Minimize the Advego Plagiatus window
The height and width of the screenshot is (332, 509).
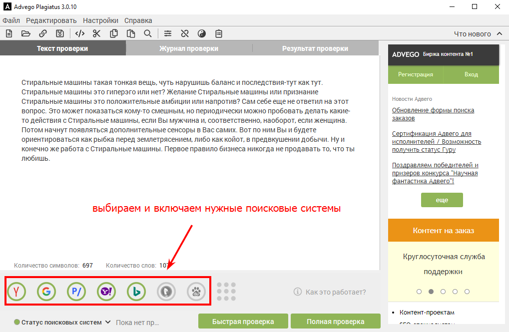pos(452,6)
